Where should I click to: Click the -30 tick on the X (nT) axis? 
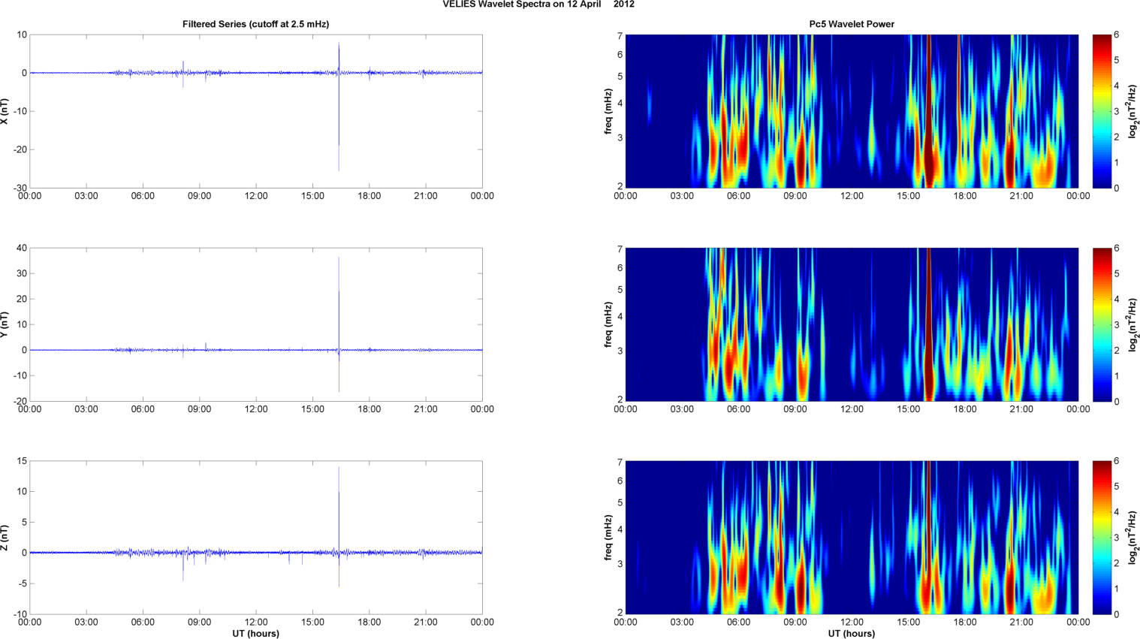[20, 188]
